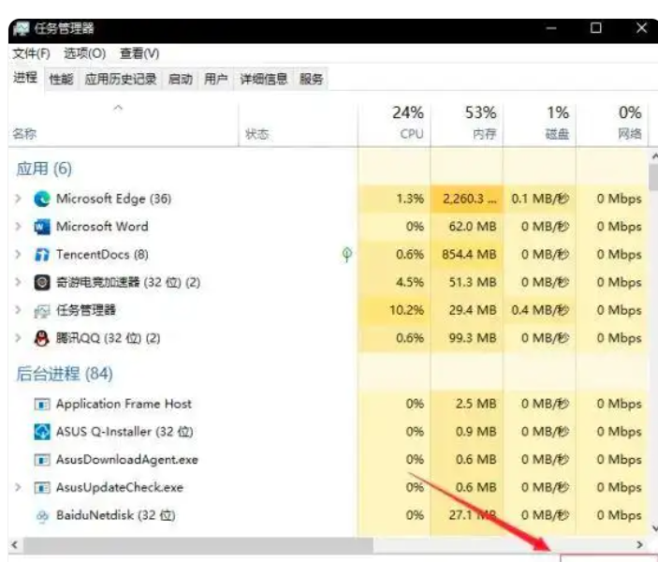
Task: Open the 文件(F) menu
Action: coord(32,53)
